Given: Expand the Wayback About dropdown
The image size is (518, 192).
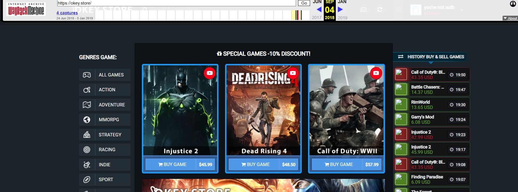Looking at the screenshot, I should tap(510, 18).
